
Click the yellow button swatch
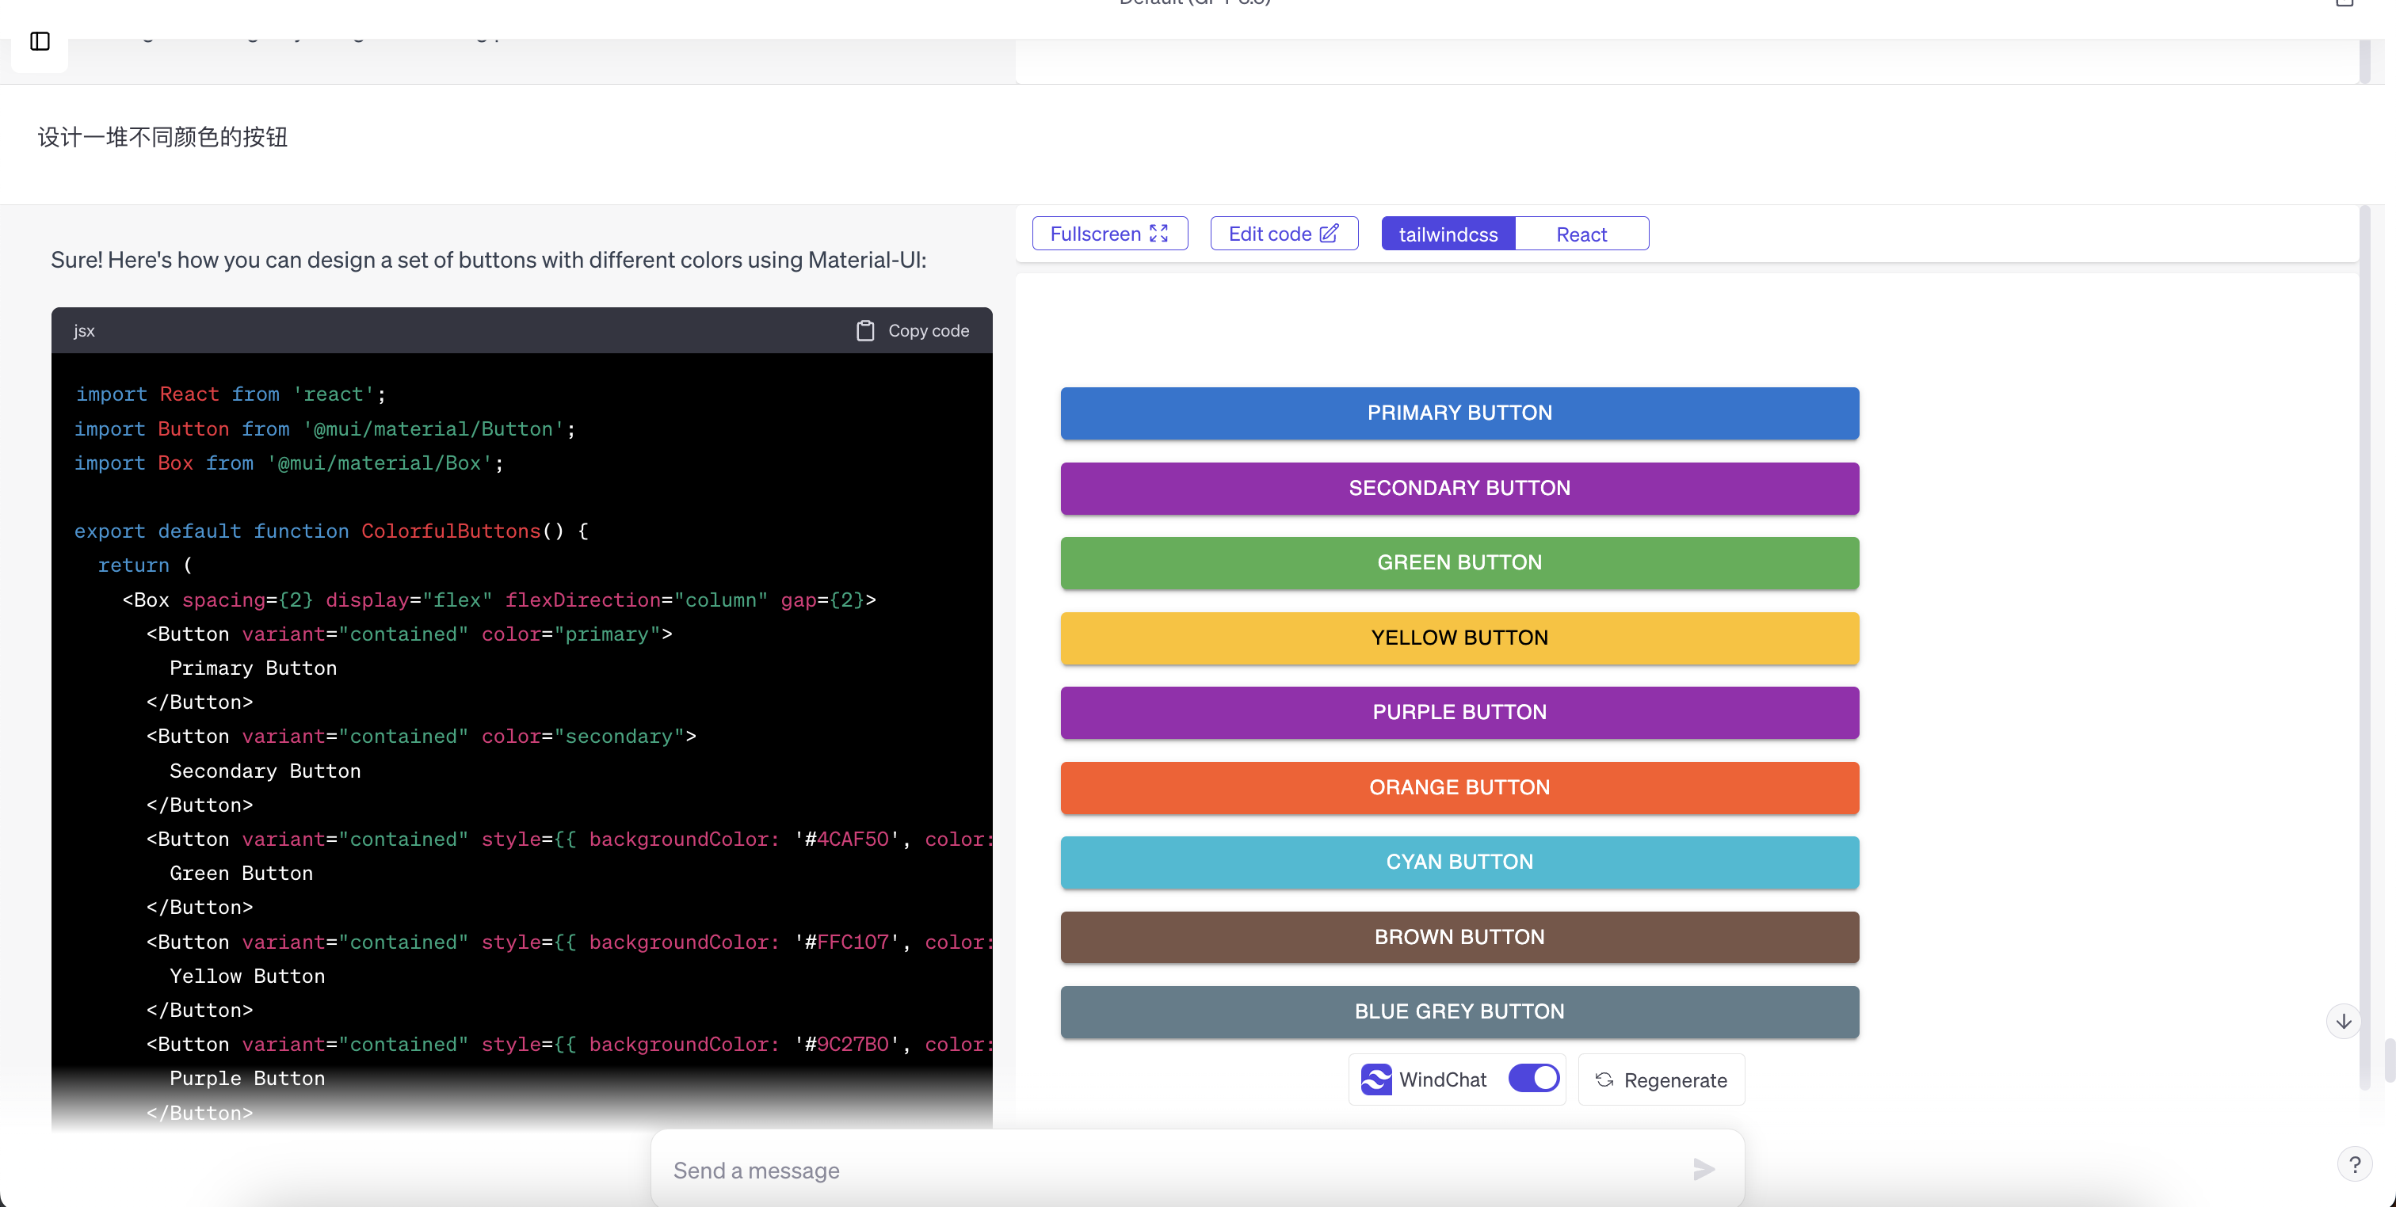coord(1459,638)
